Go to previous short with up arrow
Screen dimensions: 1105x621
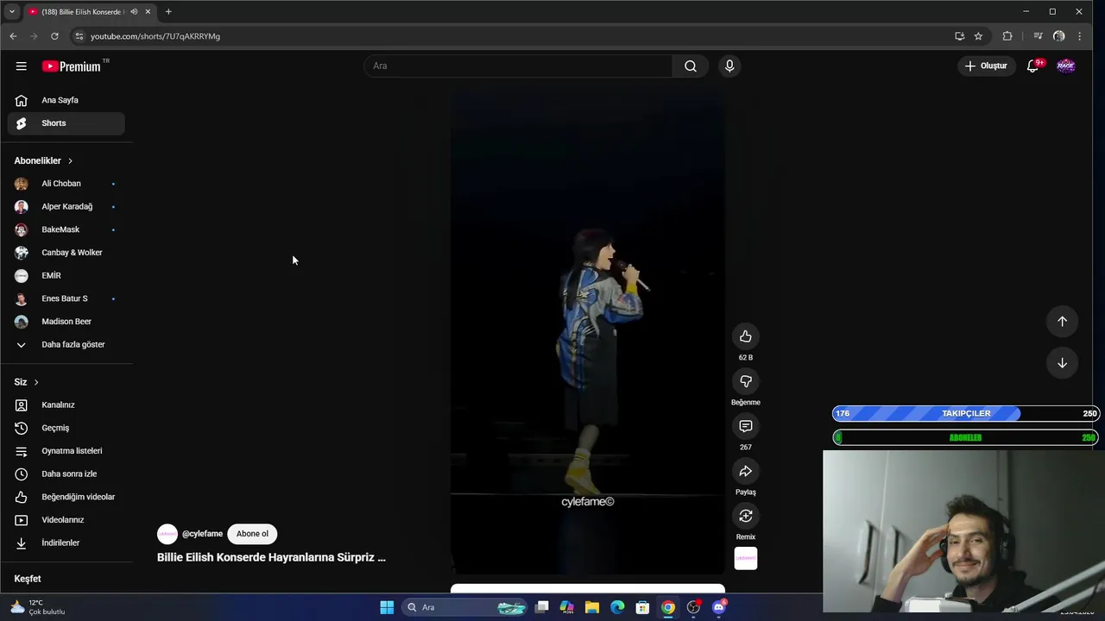click(1063, 321)
